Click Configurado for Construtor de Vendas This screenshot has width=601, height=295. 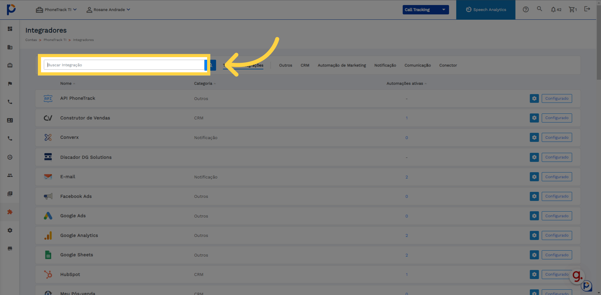coord(557,118)
